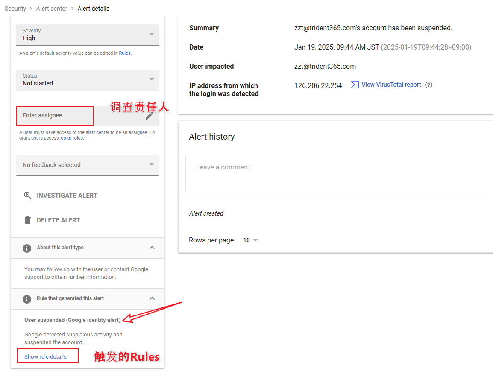This screenshot has height=371, width=493.
Task: Collapse the About this alert type section
Action: 152,248
